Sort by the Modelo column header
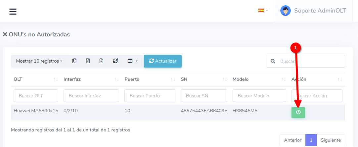Screen dimensions: 358x147 [x=241, y=79]
